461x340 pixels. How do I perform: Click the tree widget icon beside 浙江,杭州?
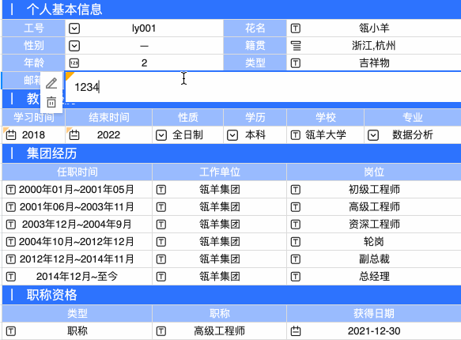point(296,46)
